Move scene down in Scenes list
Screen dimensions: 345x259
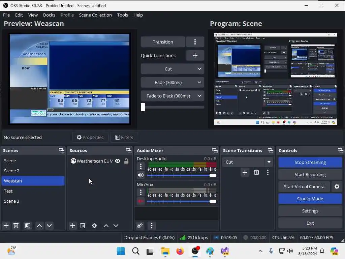point(49,226)
